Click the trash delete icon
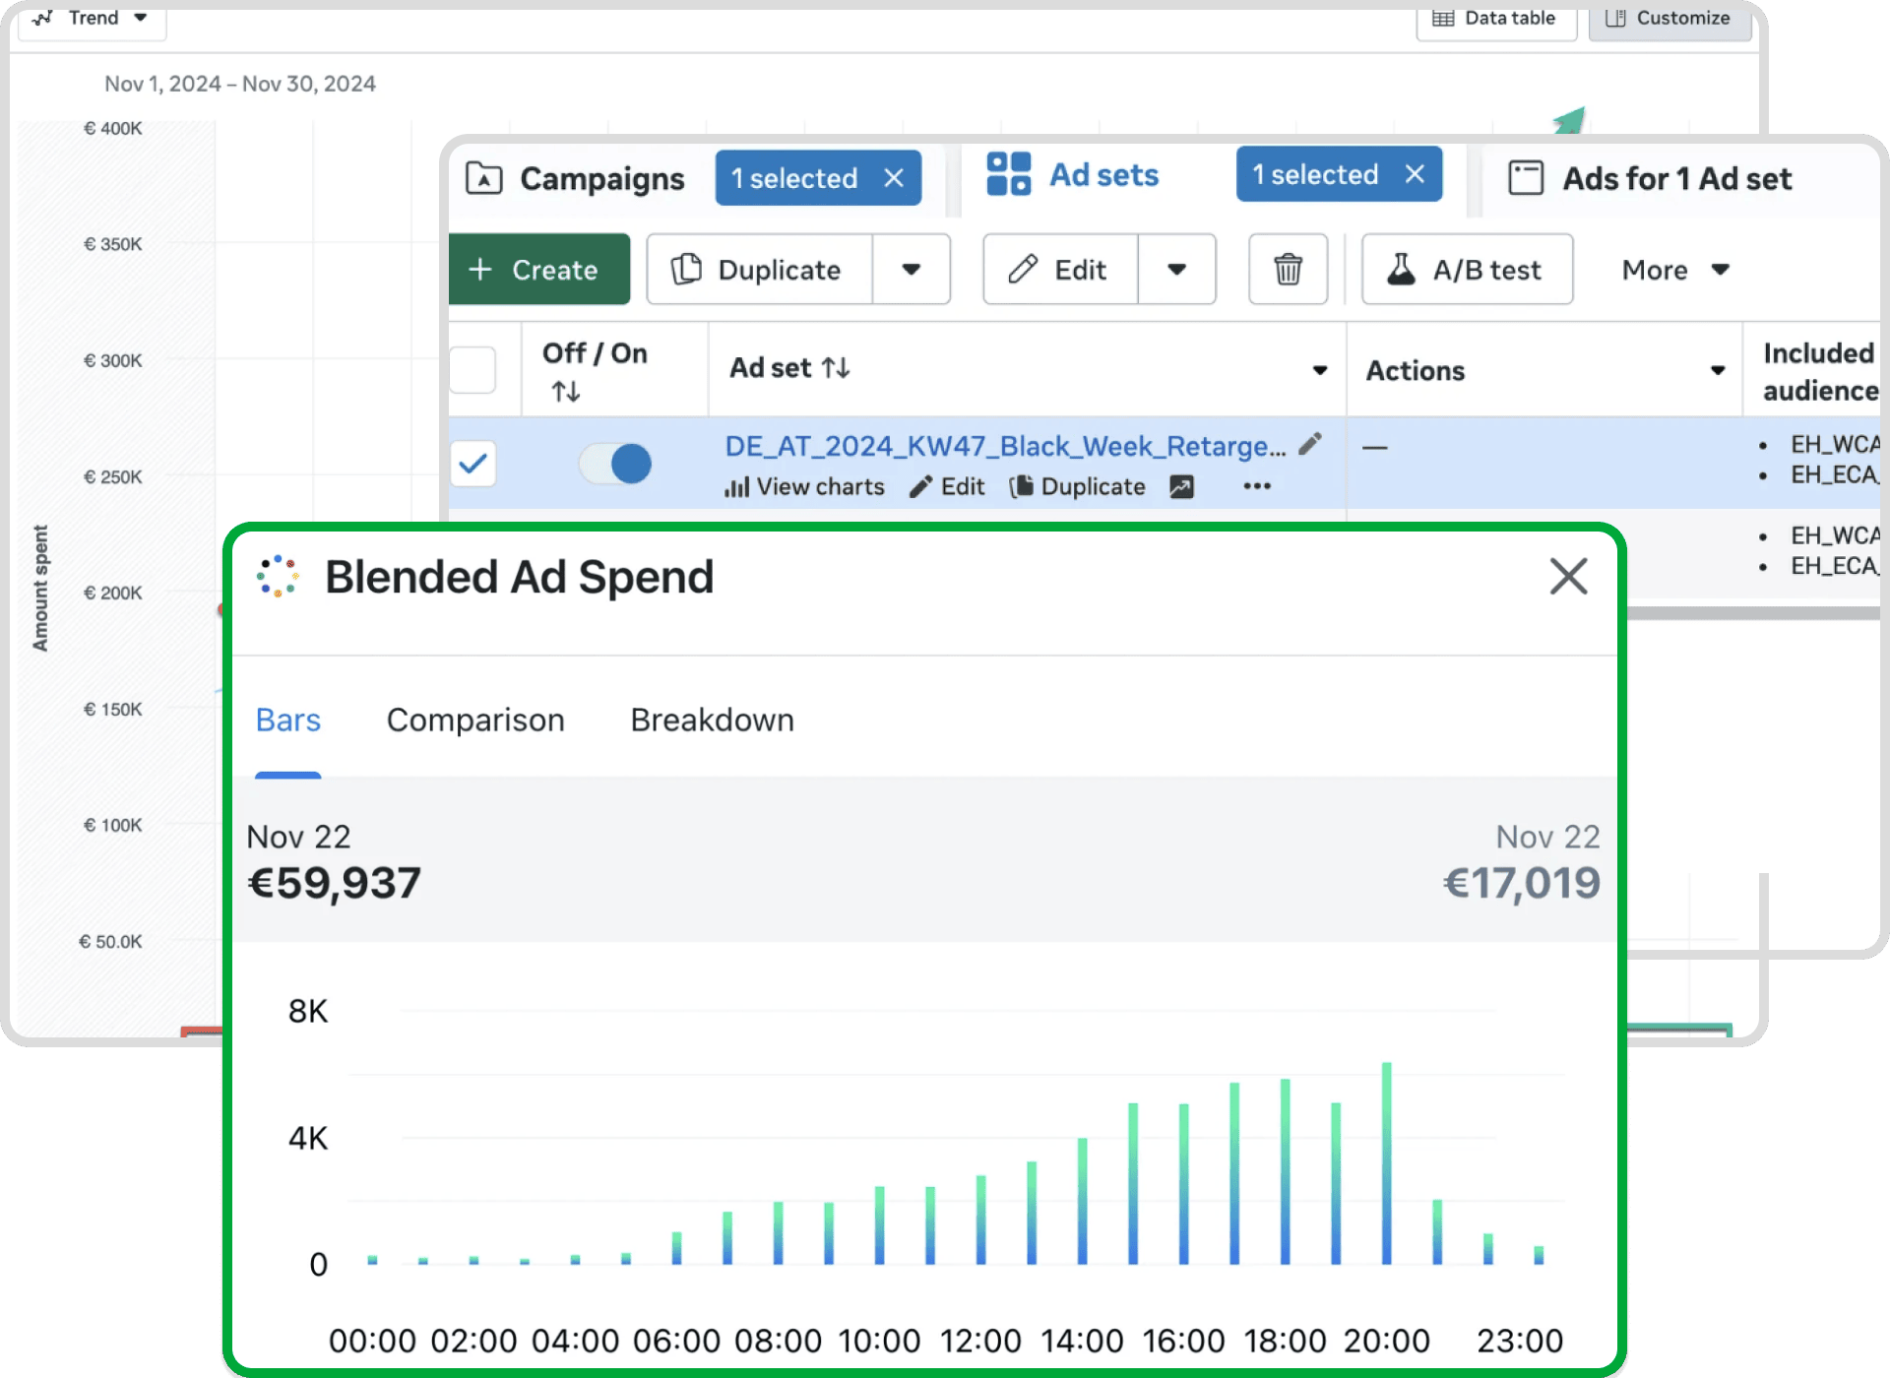This screenshot has width=1890, height=1378. (1288, 270)
